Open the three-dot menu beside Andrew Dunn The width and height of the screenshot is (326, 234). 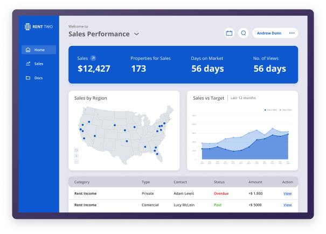click(x=292, y=33)
